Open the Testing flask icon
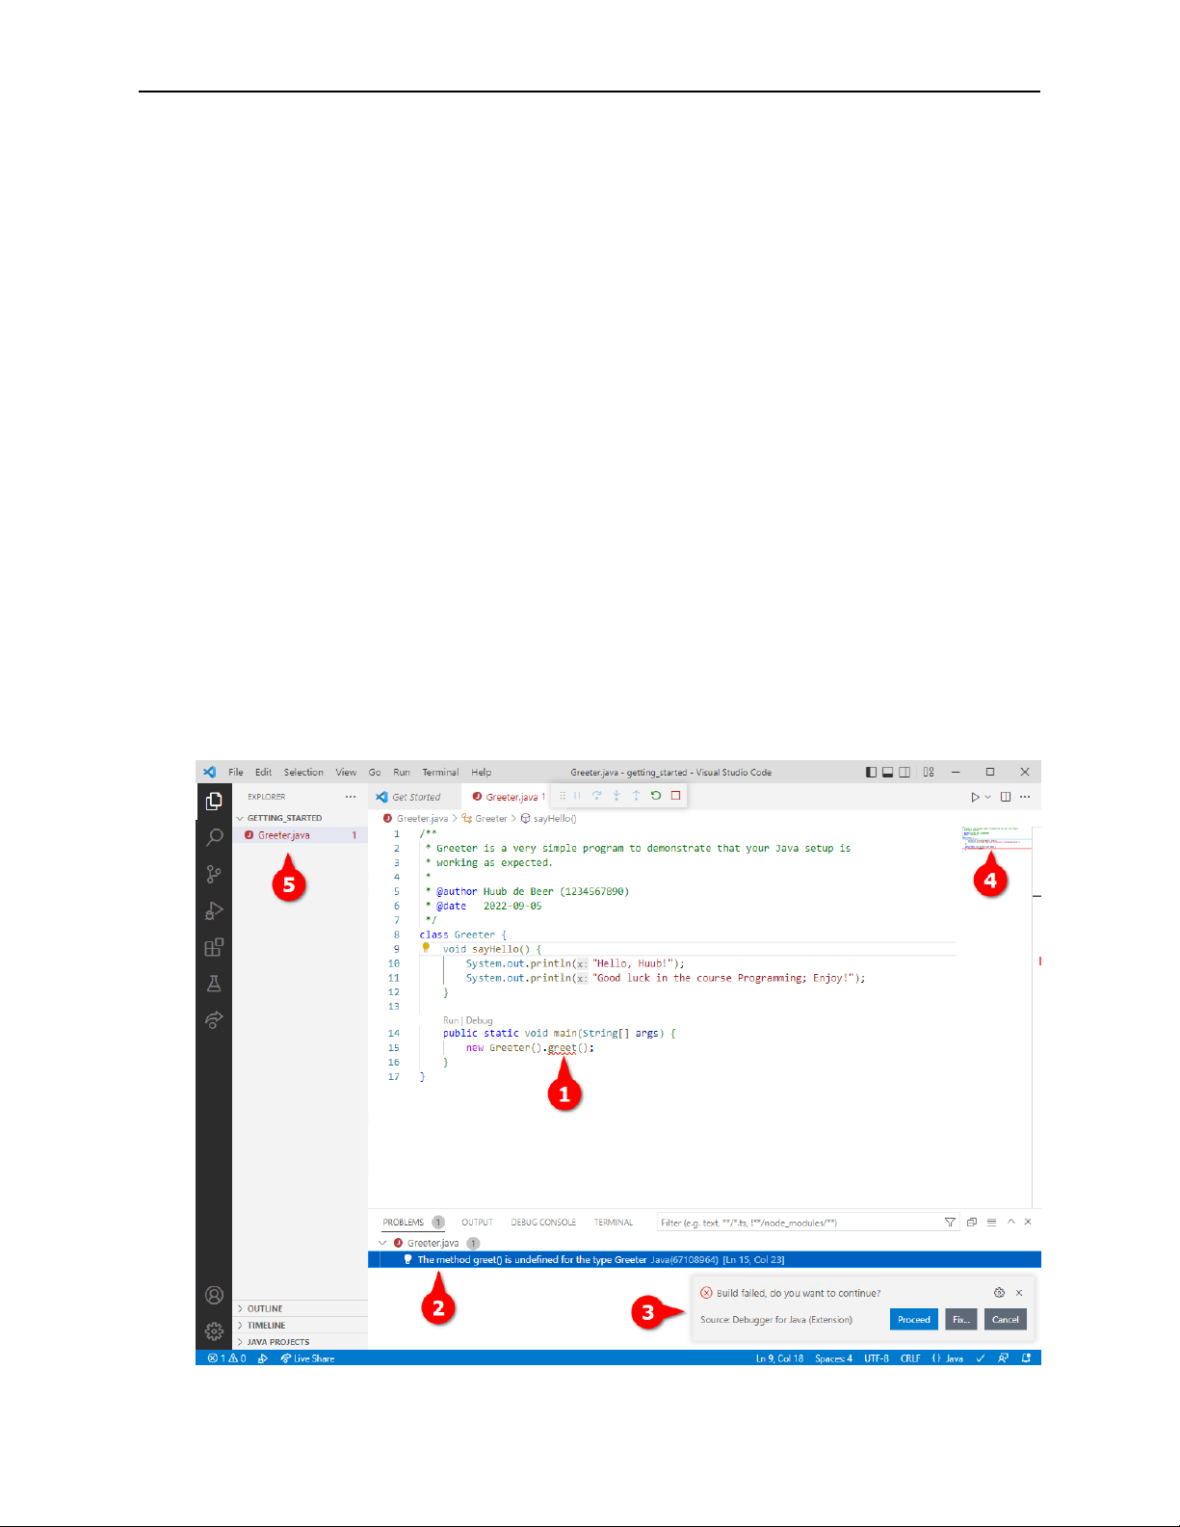 tap(214, 984)
